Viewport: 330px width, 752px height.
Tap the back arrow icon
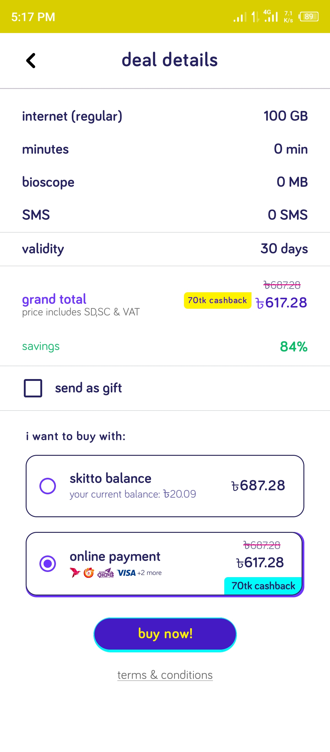pos(31,60)
